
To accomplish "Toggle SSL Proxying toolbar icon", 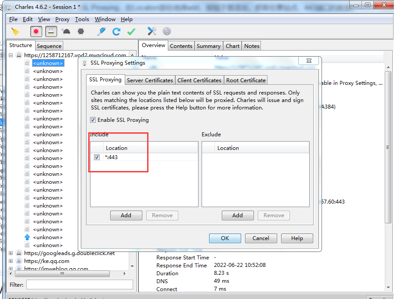I will 51,31.
